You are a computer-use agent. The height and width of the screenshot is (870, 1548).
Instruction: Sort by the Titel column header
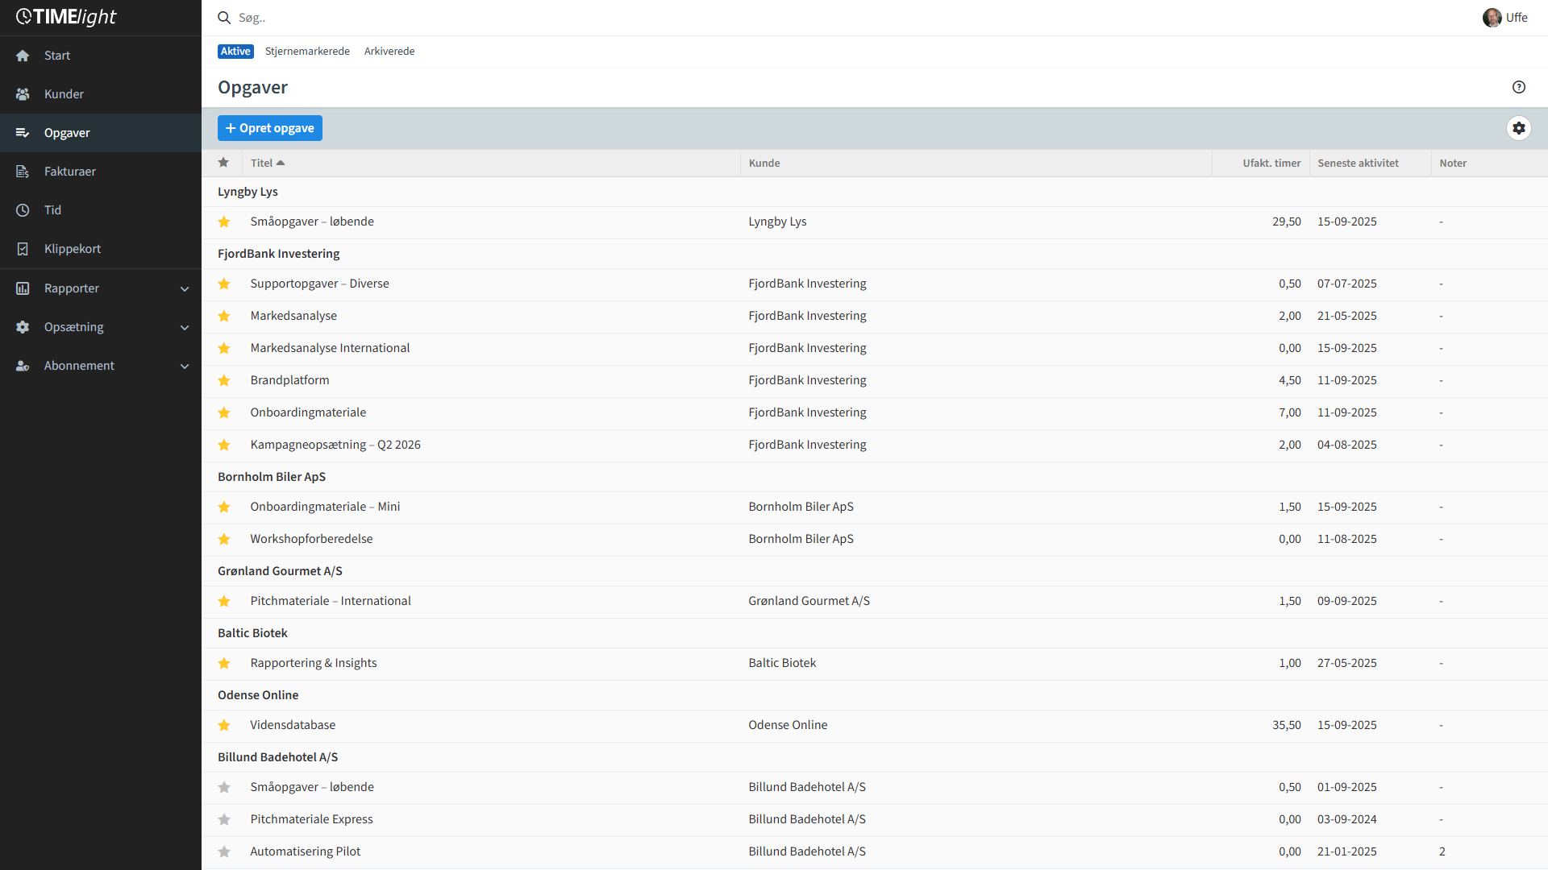point(262,163)
